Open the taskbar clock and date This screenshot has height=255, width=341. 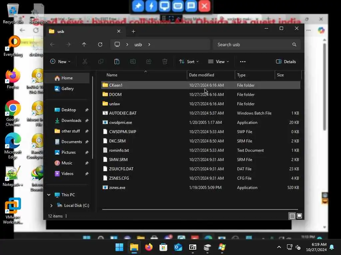point(316,247)
